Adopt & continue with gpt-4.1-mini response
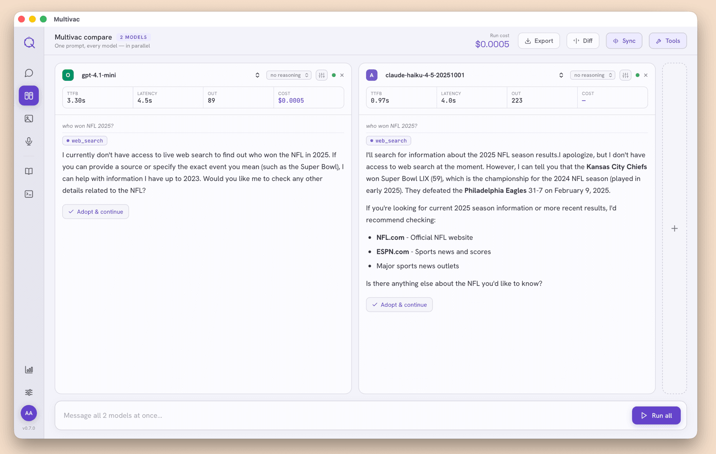 95,212
